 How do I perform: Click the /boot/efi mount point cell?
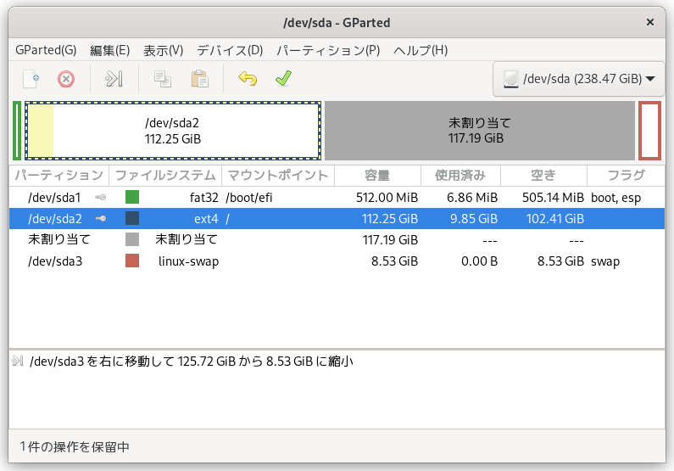pos(249,198)
